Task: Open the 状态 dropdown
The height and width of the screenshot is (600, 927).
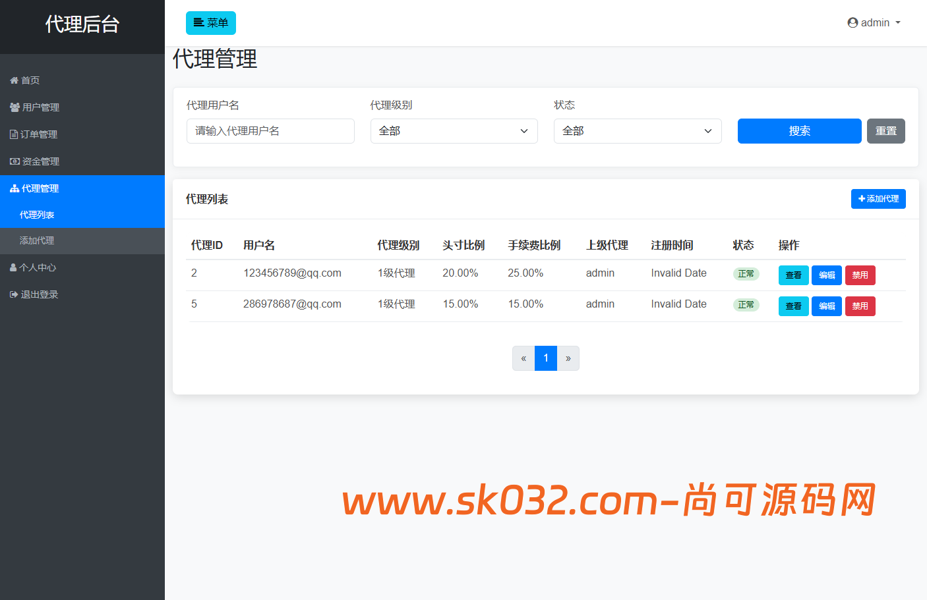Action: [638, 131]
